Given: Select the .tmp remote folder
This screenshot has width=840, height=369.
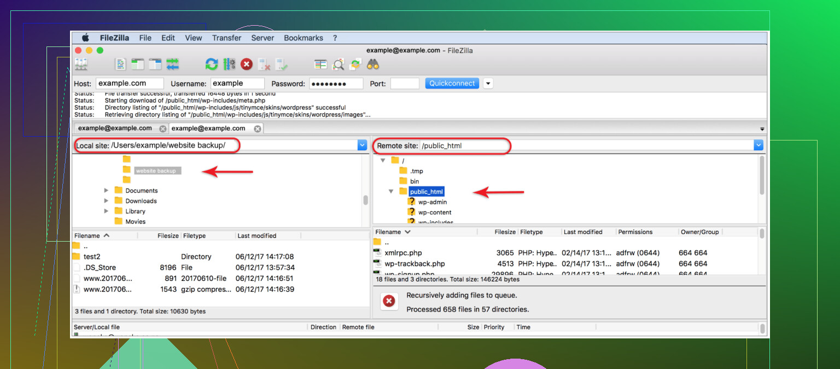Looking at the screenshot, I should pyautogui.click(x=417, y=171).
